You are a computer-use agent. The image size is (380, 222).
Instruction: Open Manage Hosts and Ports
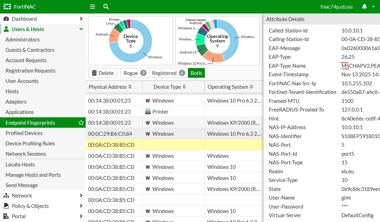[33, 175]
